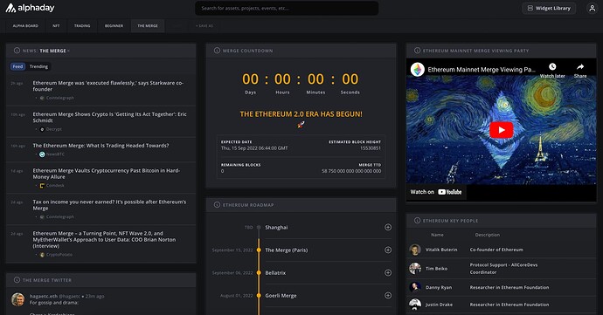Click the info icon on Merge Countdown widget
Screen dimensions: 603x315
pyautogui.click(x=217, y=51)
